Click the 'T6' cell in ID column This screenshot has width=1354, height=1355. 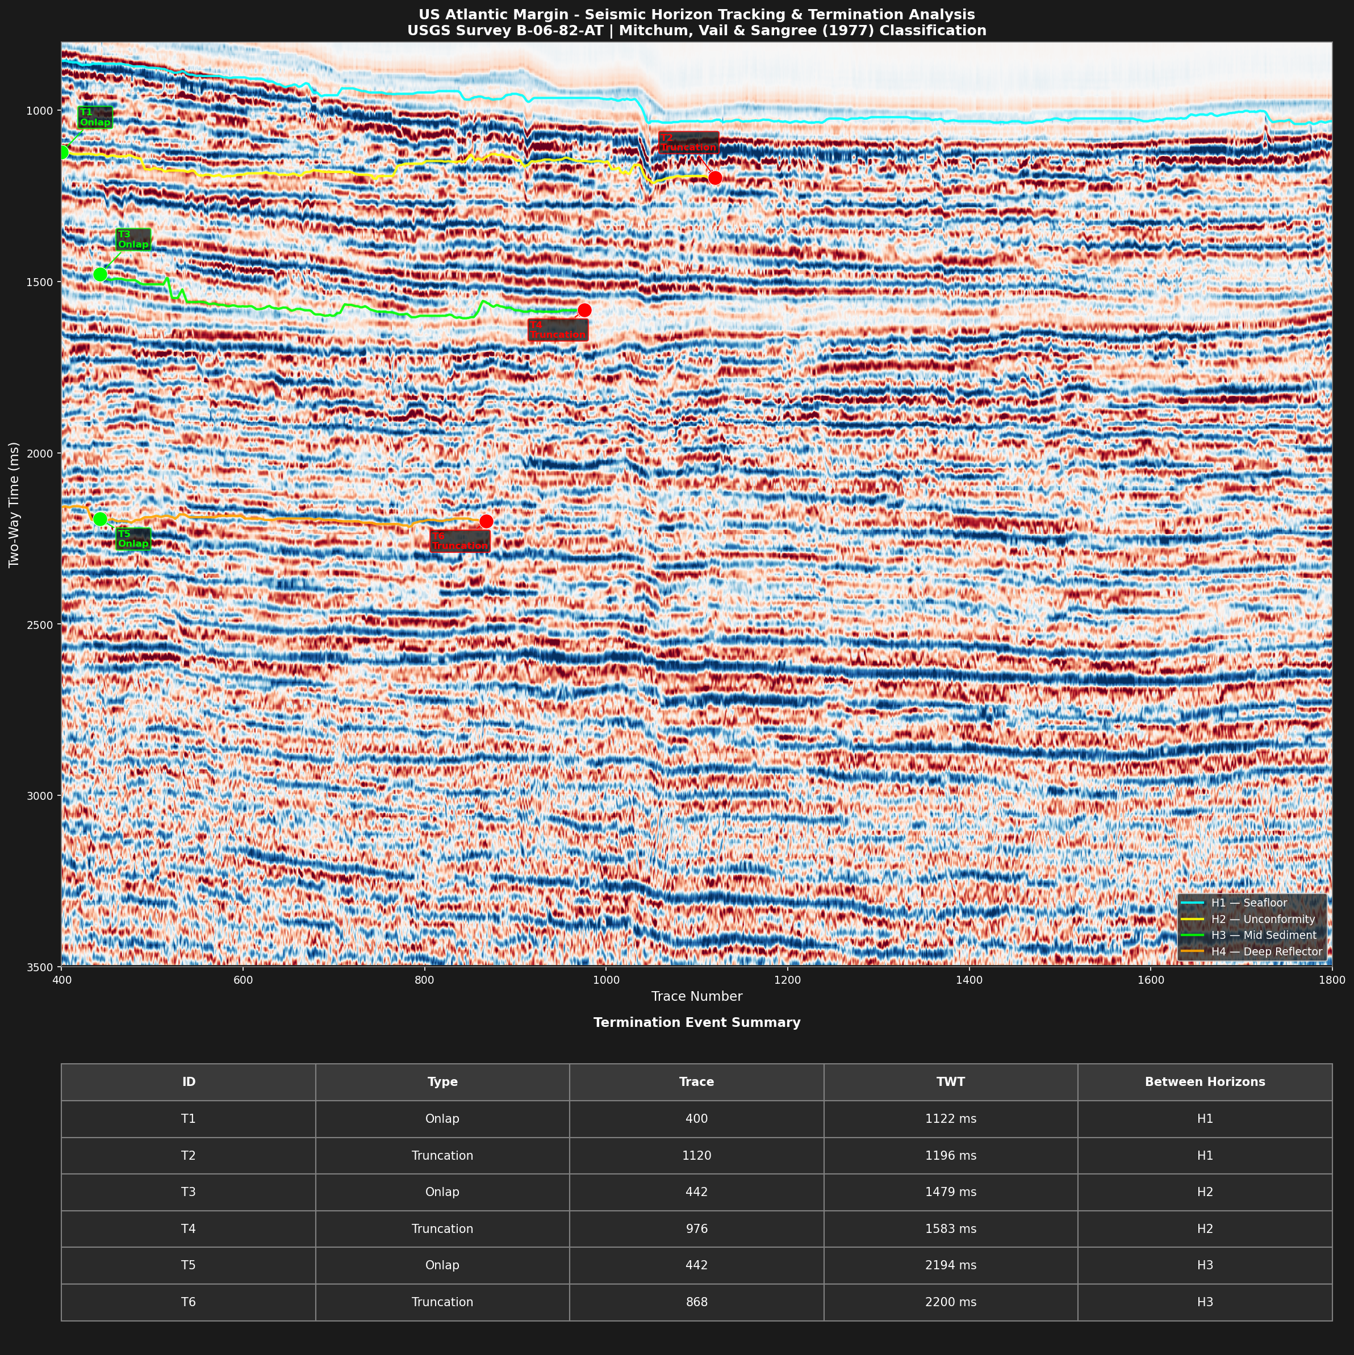coord(189,1302)
